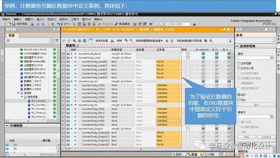Enable the 区分大小写 checkbox
The height and width of the screenshot is (158, 280).
(x=239, y=68)
